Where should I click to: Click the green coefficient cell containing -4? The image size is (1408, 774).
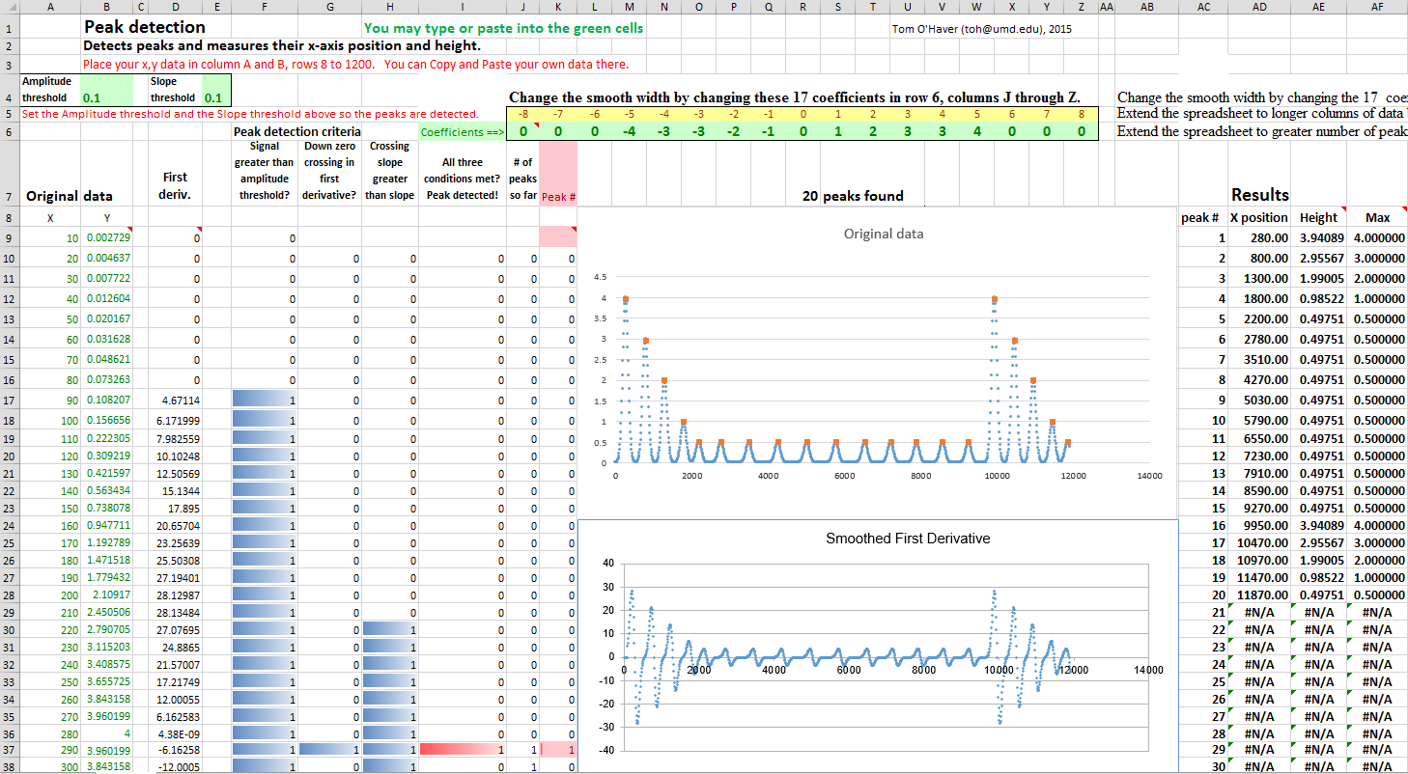pyautogui.click(x=629, y=131)
